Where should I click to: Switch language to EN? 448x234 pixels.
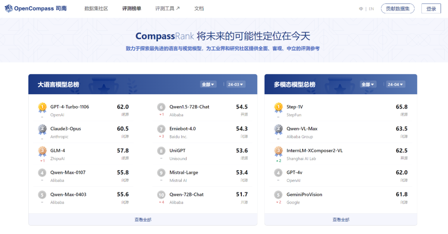point(371,9)
